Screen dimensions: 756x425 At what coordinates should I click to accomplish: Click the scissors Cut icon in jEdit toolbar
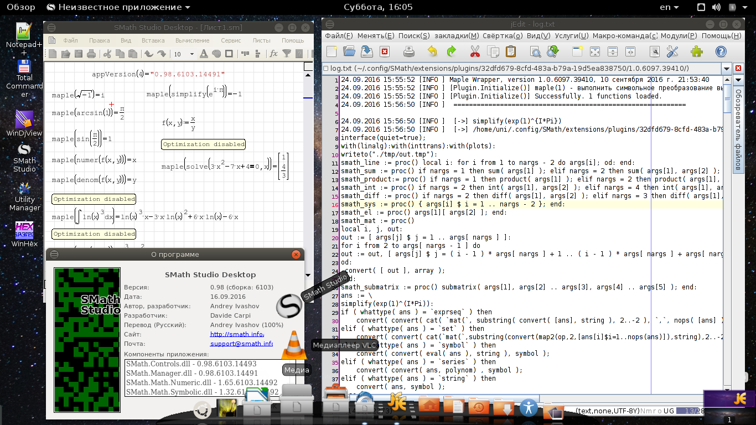coord(475,51)
